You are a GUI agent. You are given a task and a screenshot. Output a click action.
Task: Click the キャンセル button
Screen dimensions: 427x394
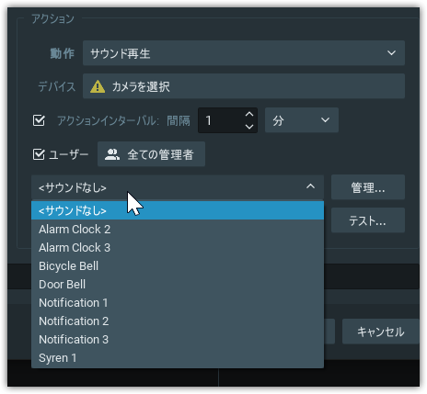point(381,332)
